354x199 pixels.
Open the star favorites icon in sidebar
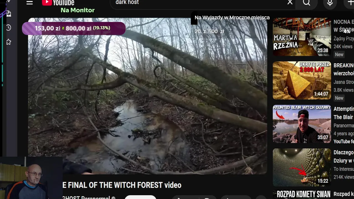(9, 42)
